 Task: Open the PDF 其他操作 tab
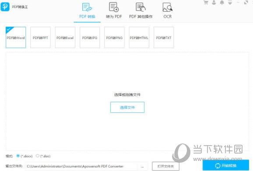click(x=141, y=11)
